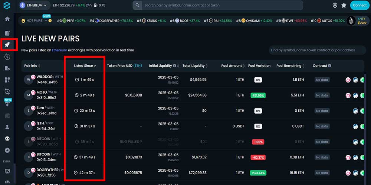Open the Multichart grid-plus icon

click(7, 80)
